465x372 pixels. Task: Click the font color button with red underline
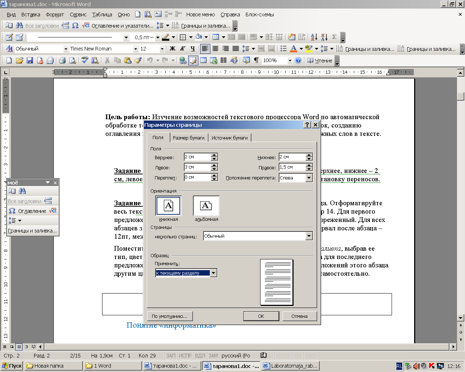pyautogui.click(x=294, y=49)
